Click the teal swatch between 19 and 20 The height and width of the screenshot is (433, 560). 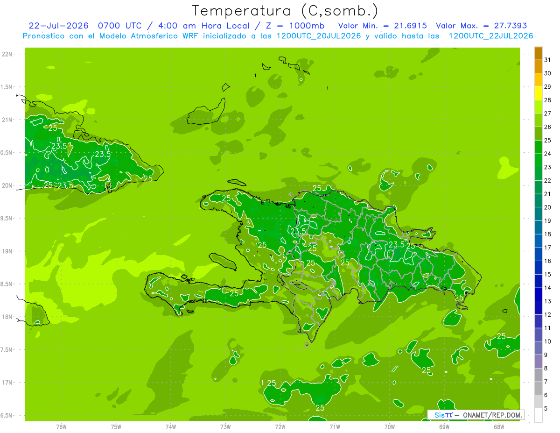click(538, 214)
